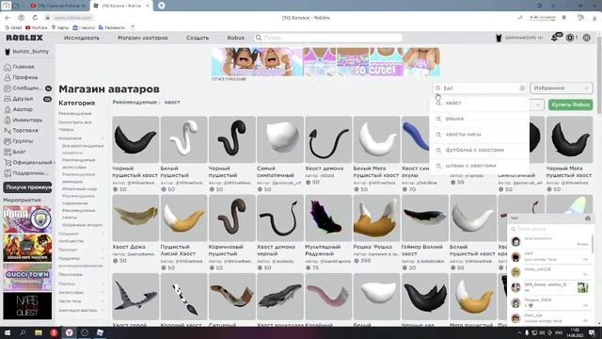Open the Пушистый Лисий Хвост item thumbnail
This screenshot has width=602, height=339.
184,218
